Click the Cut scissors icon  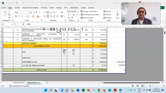click(x=9, y=11)
